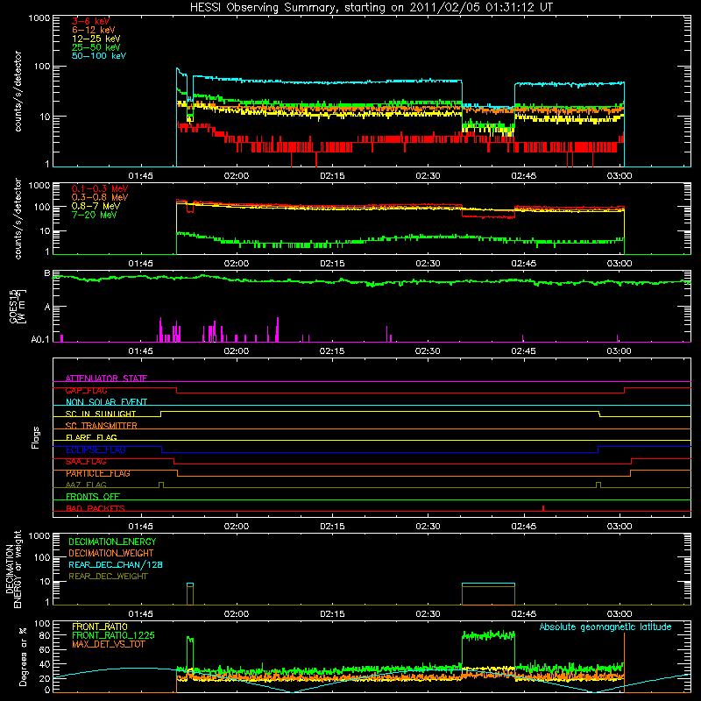This screenshot has height=701, width=701.
Task: Click the REAR_DEC_WEIGHT legend label
Action: (x=108, y=577)
